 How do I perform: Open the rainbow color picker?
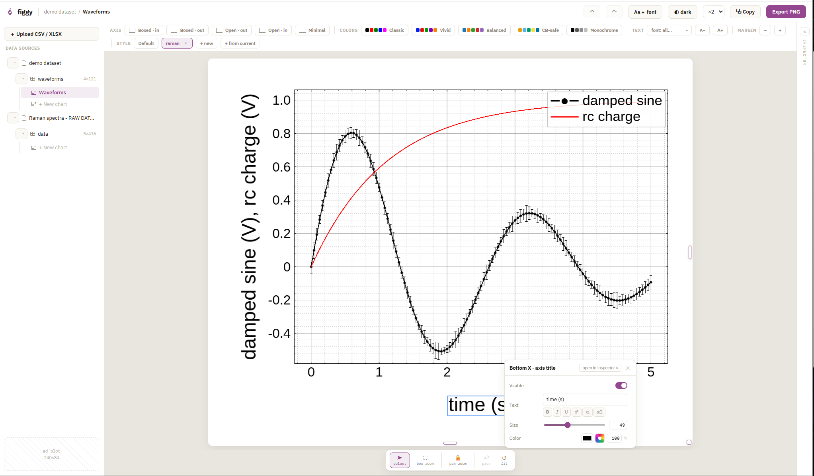(x=600, y=438)
